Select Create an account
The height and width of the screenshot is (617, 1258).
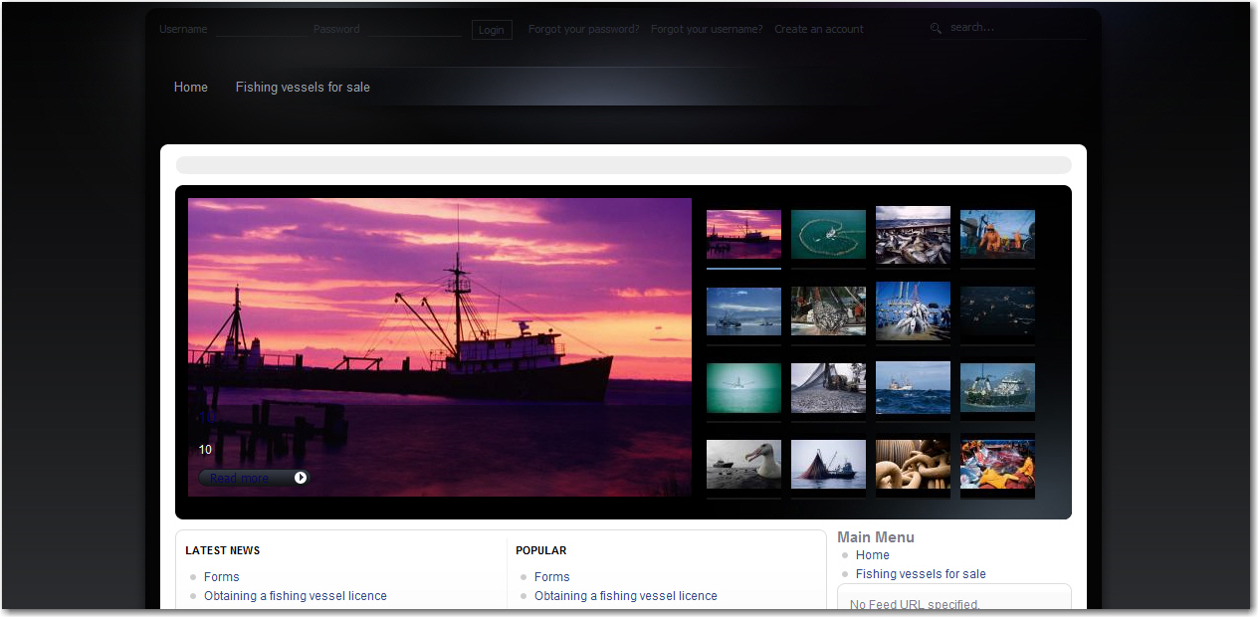[818, 29]
